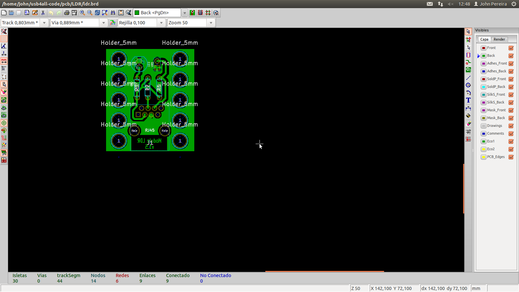Screen dimensions: 519x292
Task: Click the No Conectado status label
Action: (216, 275)
